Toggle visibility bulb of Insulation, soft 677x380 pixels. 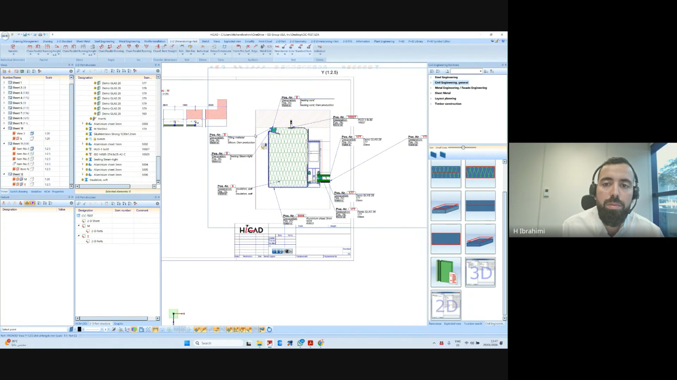[83, 180]
